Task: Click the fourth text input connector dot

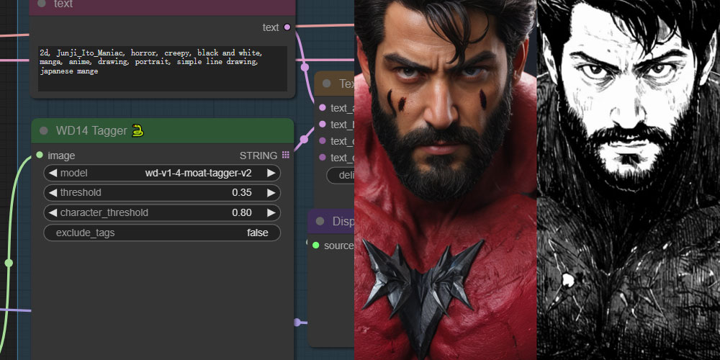Action: pyautogui.click(x=322, y=157)
